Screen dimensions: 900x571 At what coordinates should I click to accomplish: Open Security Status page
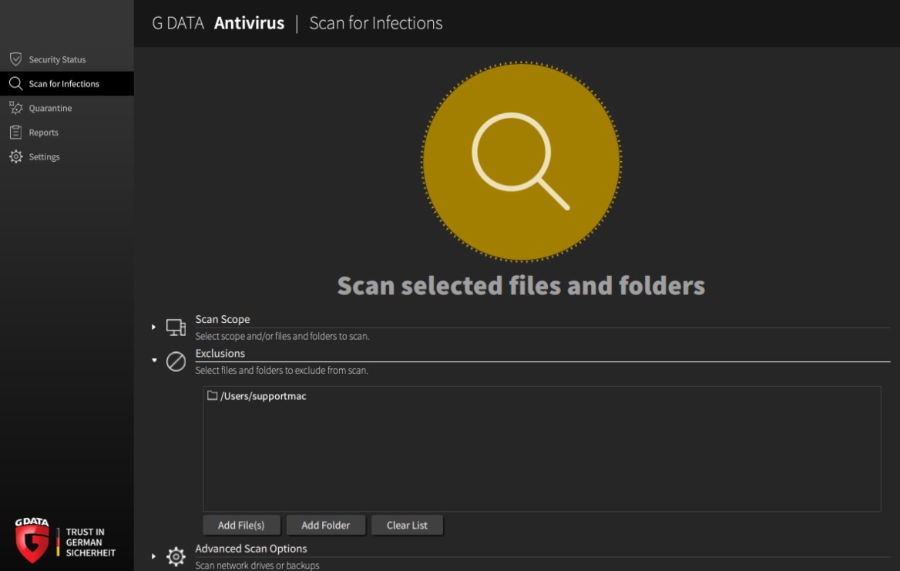[66, 59]
